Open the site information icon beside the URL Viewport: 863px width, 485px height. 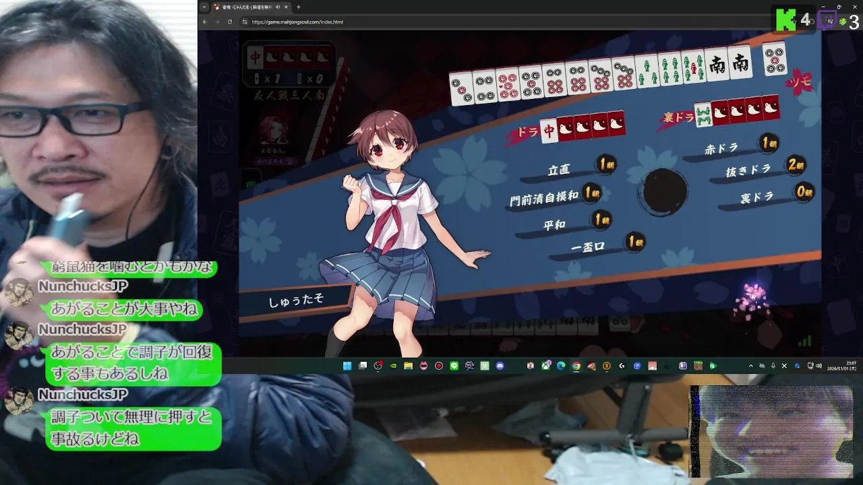coord(245,22)
